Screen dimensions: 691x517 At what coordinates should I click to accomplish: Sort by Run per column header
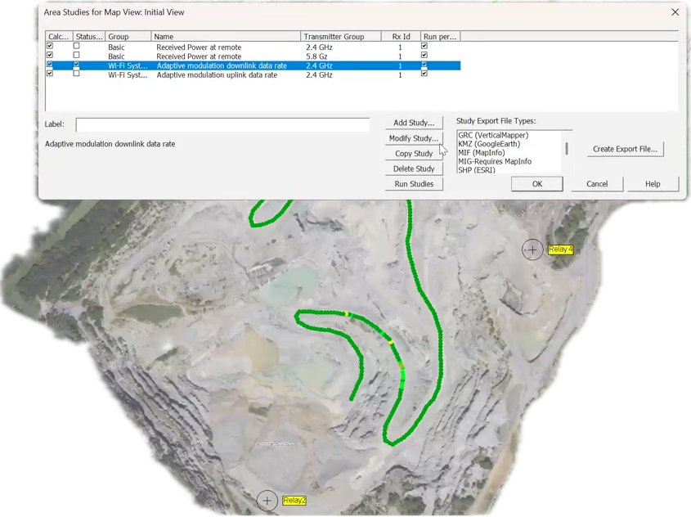click(440, 37)
